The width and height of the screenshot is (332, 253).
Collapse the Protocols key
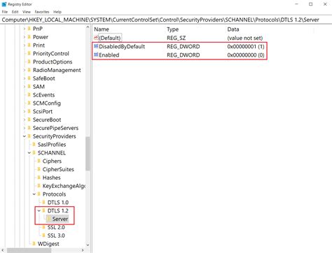(x=34, y=194)
